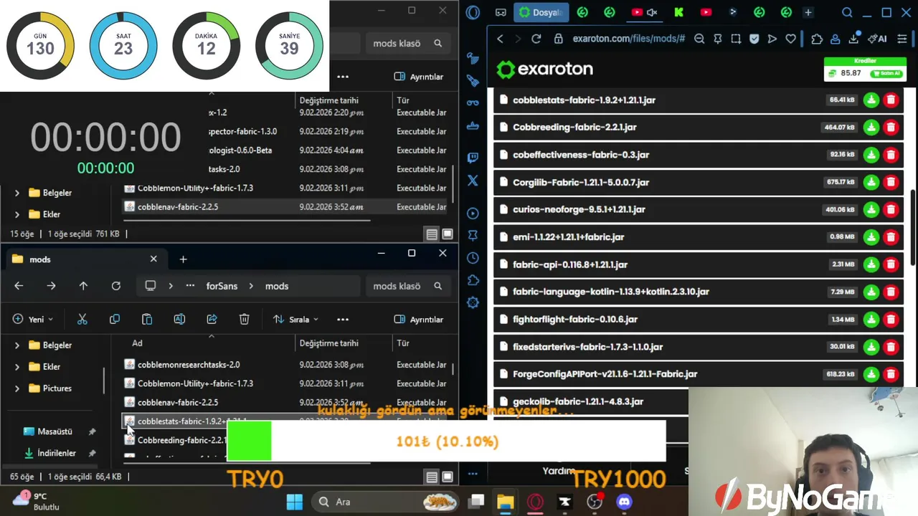Screen dimensions: 918x516
Task: Switch front Explorer to large thumbnails view
Action: [448, 477]
